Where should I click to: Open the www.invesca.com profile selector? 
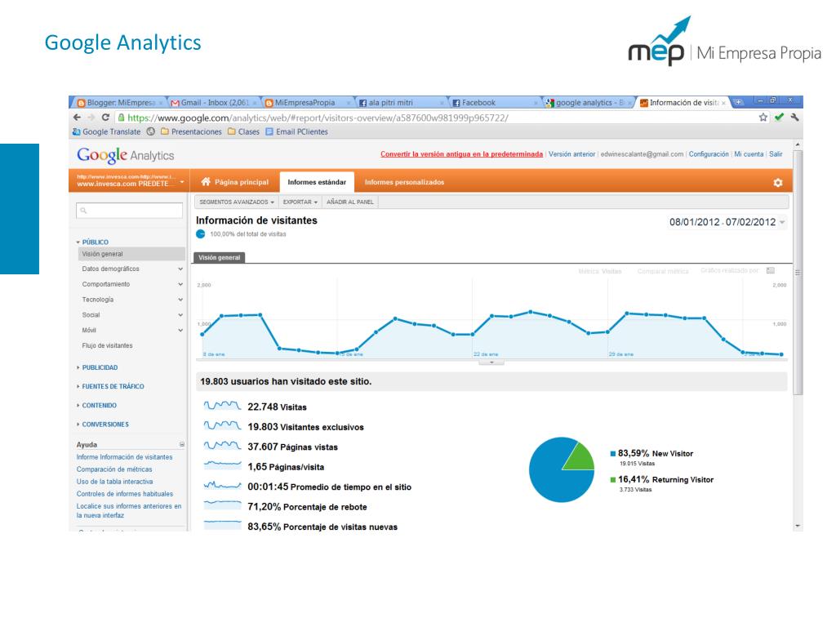tap(130, 180)
